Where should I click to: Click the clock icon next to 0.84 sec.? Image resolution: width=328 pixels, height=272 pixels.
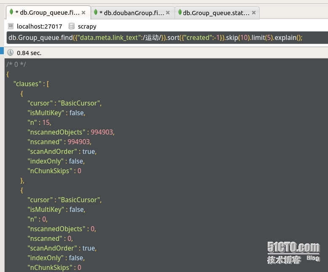(x=10, y=53)
